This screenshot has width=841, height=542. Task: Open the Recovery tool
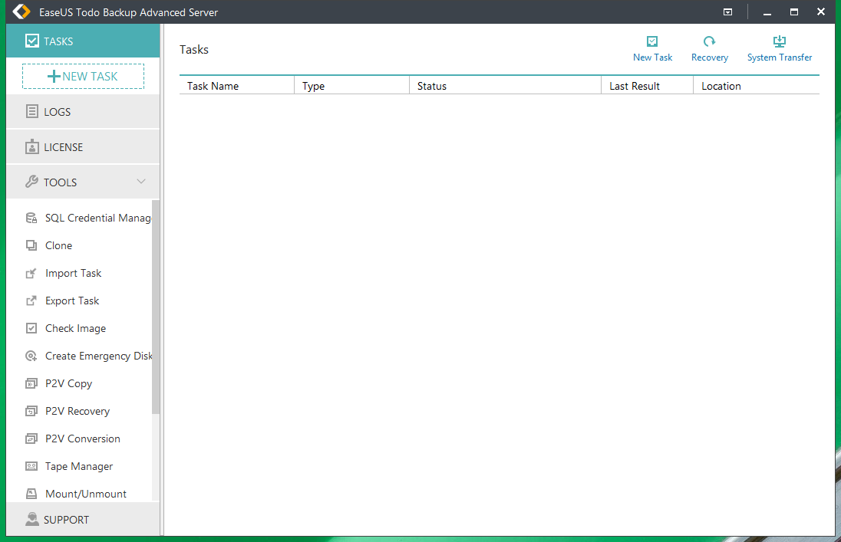coord(709,48)
